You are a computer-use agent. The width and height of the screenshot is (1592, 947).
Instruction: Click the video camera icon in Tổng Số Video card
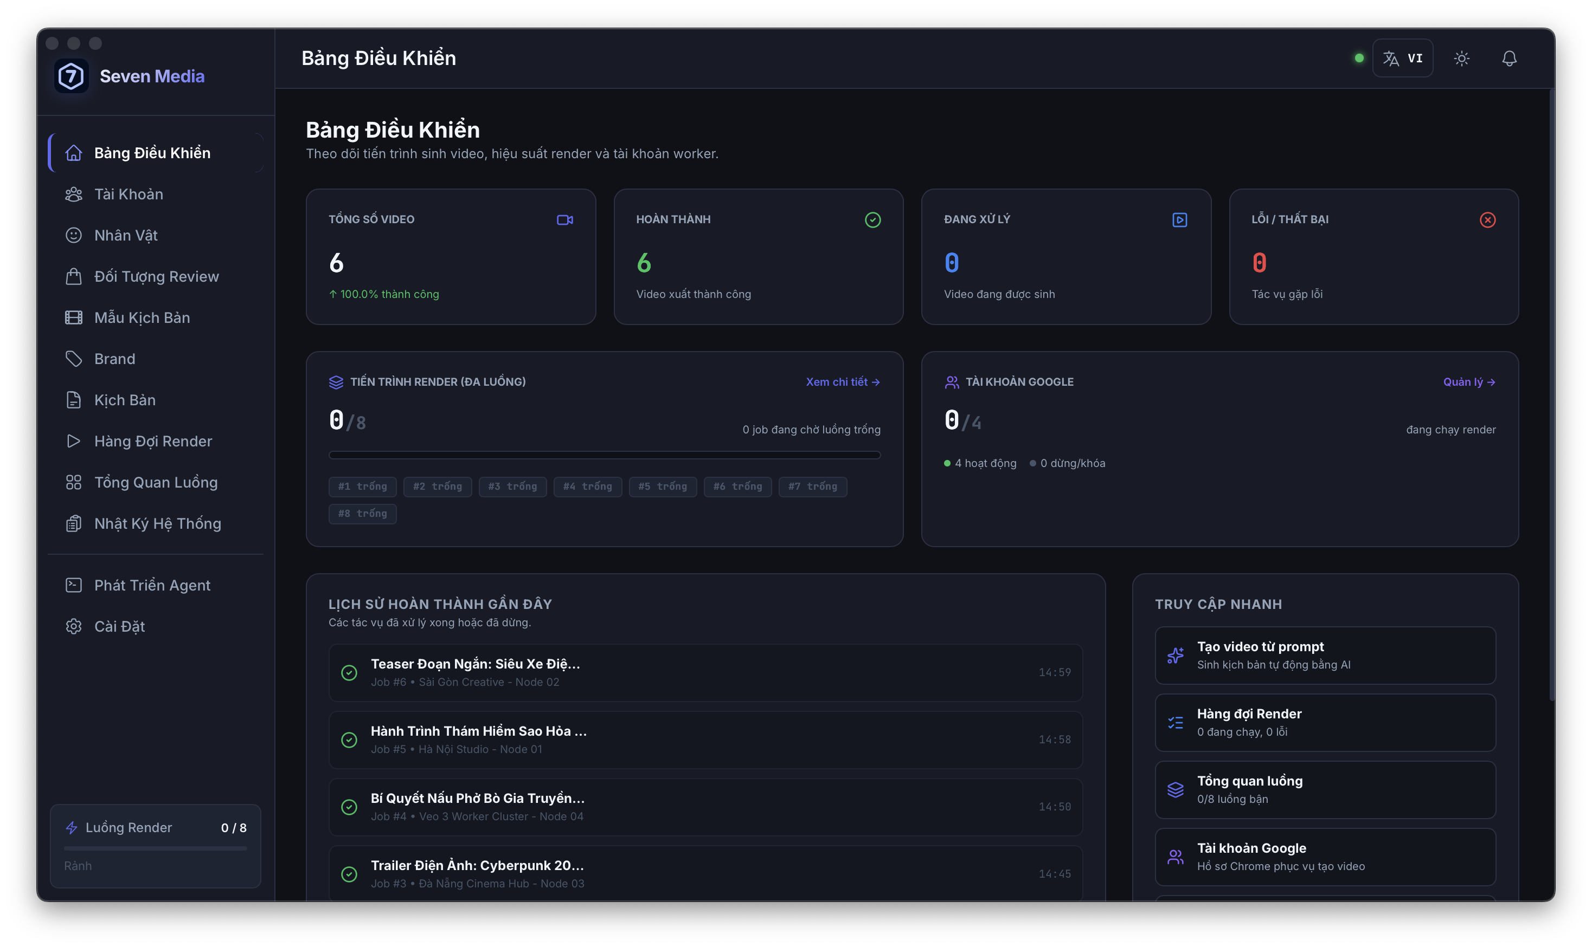click(x=564, y=219)
